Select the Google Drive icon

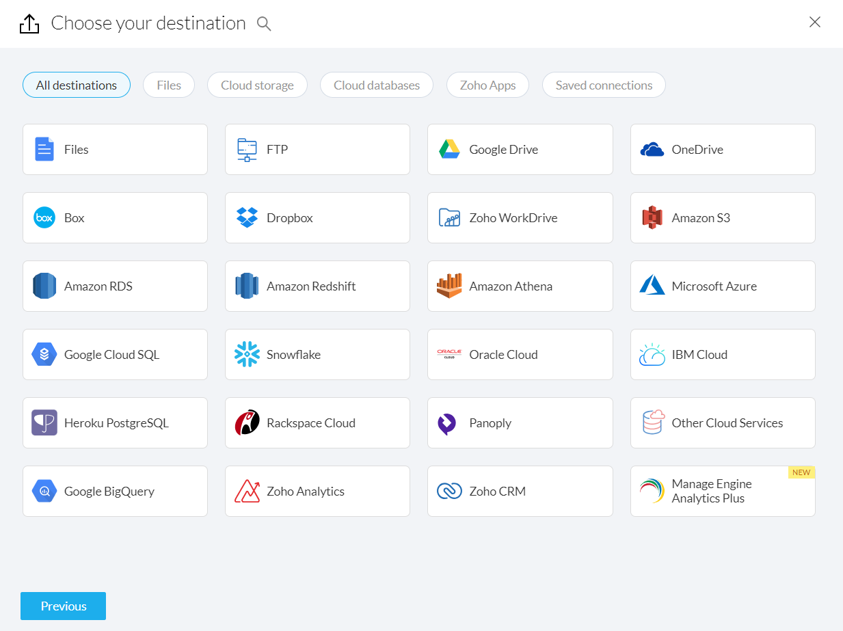(x=449, y=149)
